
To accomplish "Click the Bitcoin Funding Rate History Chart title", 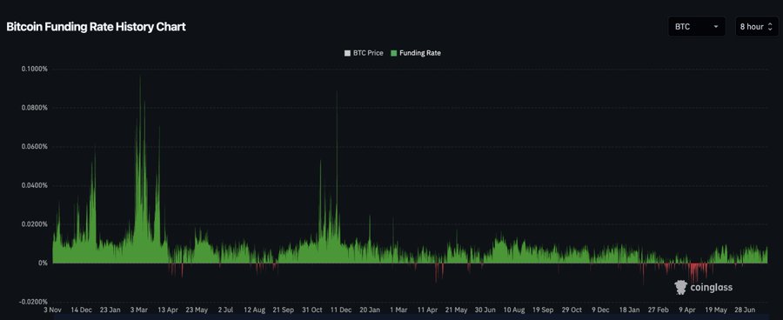I will tap(96, 27).
